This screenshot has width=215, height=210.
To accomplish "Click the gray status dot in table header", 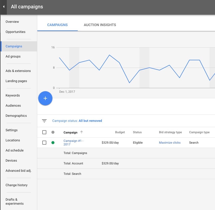I will tap(53, 132).
